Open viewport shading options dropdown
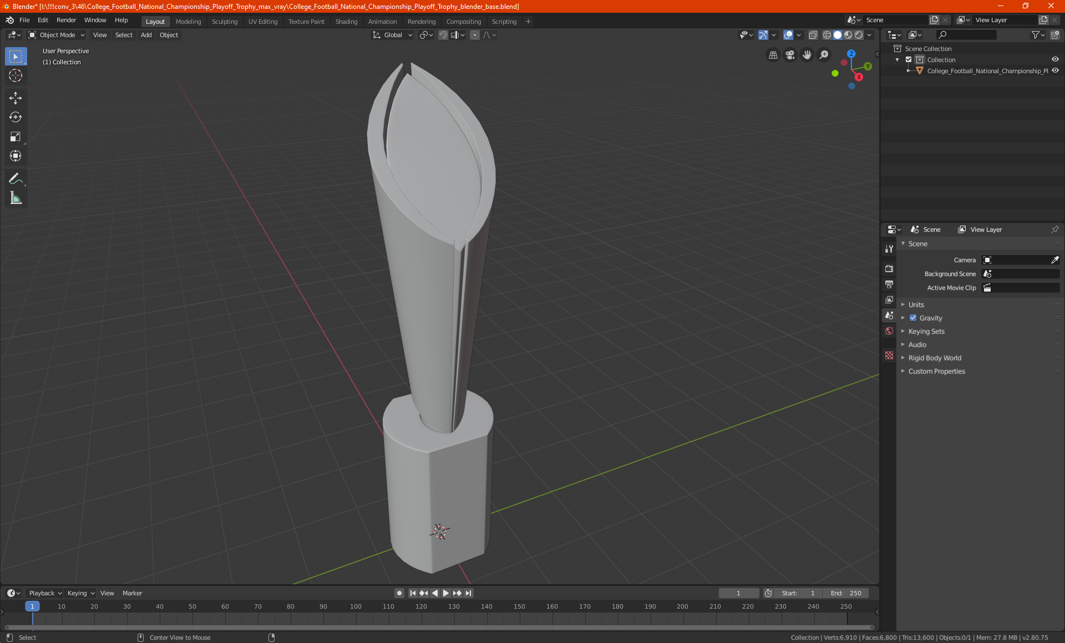This screenshot has width=1065, height=643. coord(870,35)
